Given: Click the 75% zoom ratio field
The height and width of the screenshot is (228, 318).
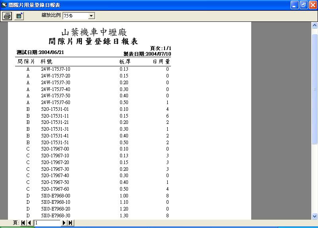Looking at the screenshot, I should coord(76,15).
